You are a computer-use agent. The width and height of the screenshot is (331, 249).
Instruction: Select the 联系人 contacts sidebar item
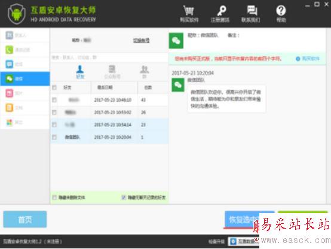tap(25, 35)
